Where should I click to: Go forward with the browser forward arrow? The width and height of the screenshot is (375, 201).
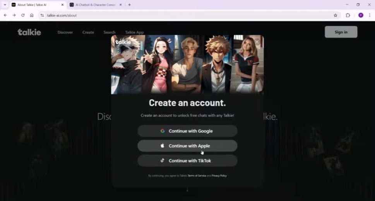pos(14,15)
